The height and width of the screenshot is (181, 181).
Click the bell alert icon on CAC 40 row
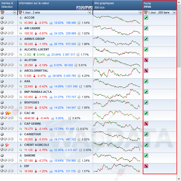[8, 113]
